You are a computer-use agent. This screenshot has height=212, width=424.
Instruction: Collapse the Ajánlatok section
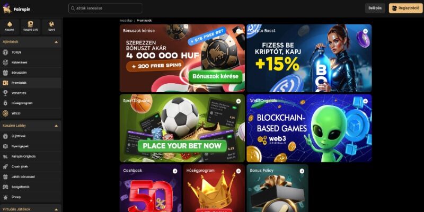pos(56,42)
